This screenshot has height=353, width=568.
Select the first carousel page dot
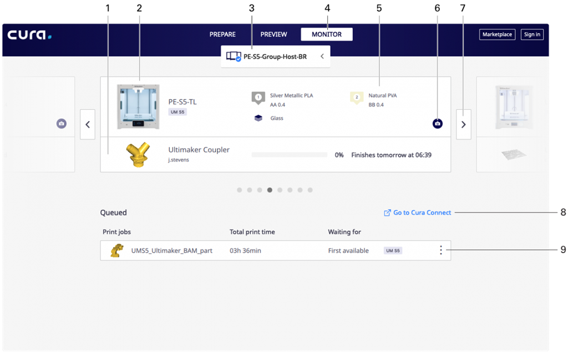[x=240, y=190]
